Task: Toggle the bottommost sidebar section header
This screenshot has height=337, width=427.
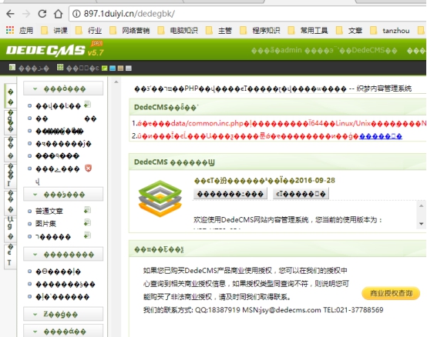Action: click(63, 332)
